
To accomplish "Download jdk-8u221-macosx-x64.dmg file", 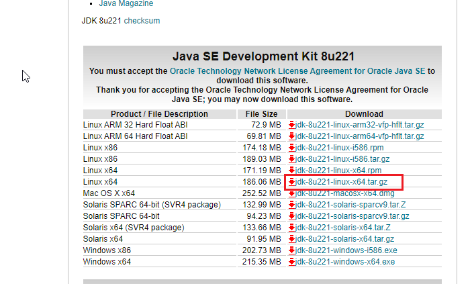I will pyautogui.click(x=347, y=193).
